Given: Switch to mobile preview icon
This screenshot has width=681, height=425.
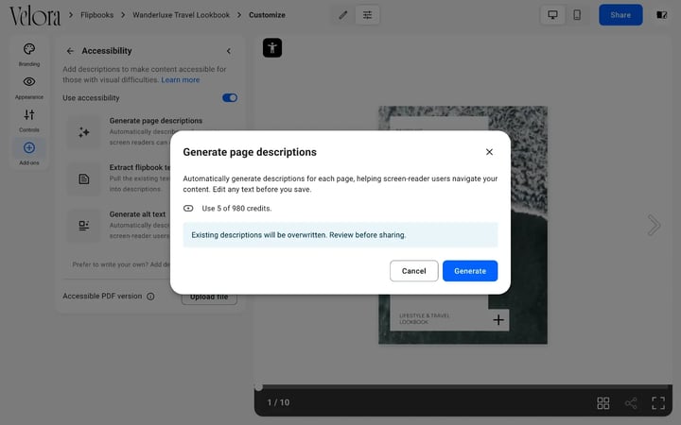Looking at the screenshot, I should pos(577,15).
